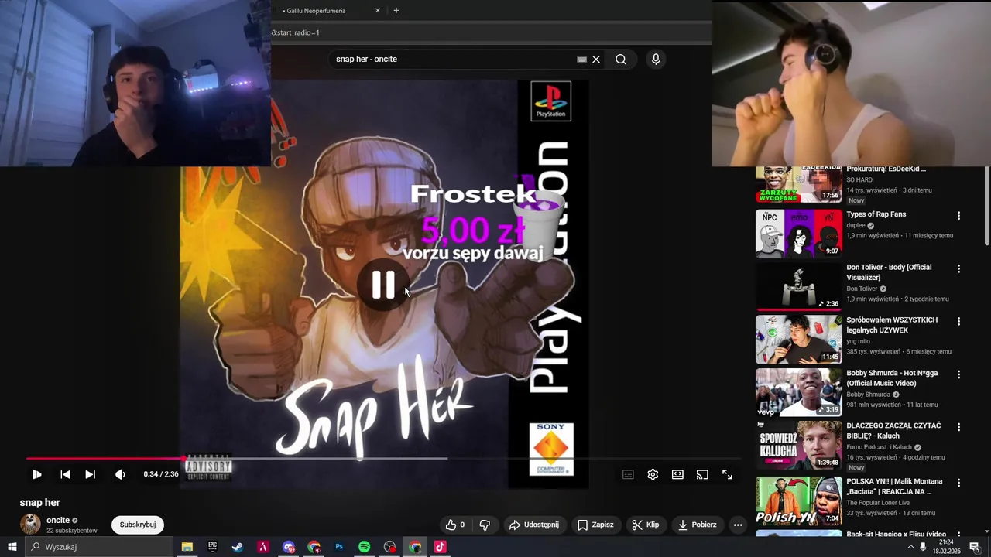Enter fullscreen mode
This screenshot has height=557, width=991.
coord(727,474)
